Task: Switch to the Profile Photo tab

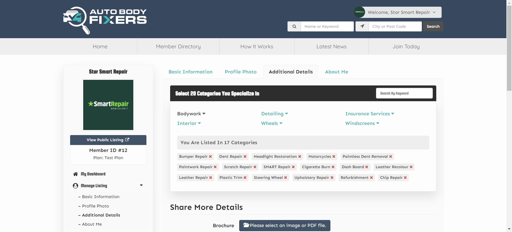Action: point(241,72)
